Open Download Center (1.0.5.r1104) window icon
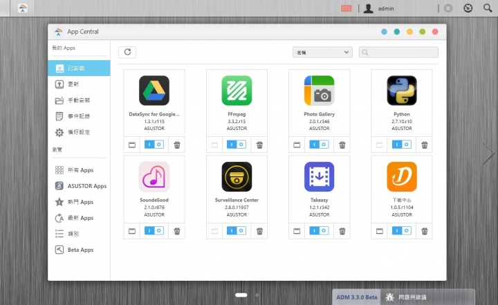The width and height of the screenshot is (498, 305). (x=379, y=231)
